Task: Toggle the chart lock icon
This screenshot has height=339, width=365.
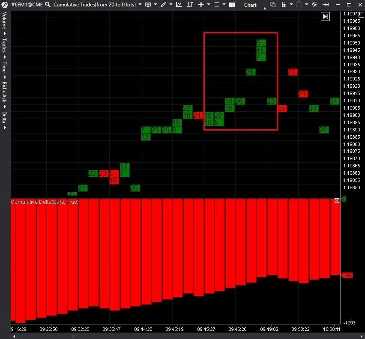Action: point(283,5)
